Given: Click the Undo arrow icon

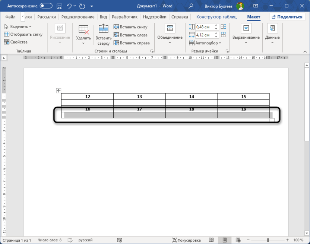Looking at the screenshot, I should (69, 6).
